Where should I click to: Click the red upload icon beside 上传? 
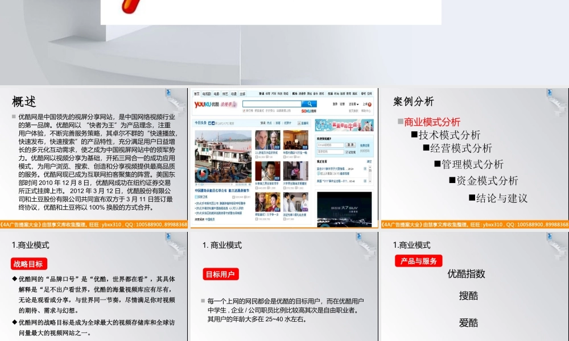(370, 105)
